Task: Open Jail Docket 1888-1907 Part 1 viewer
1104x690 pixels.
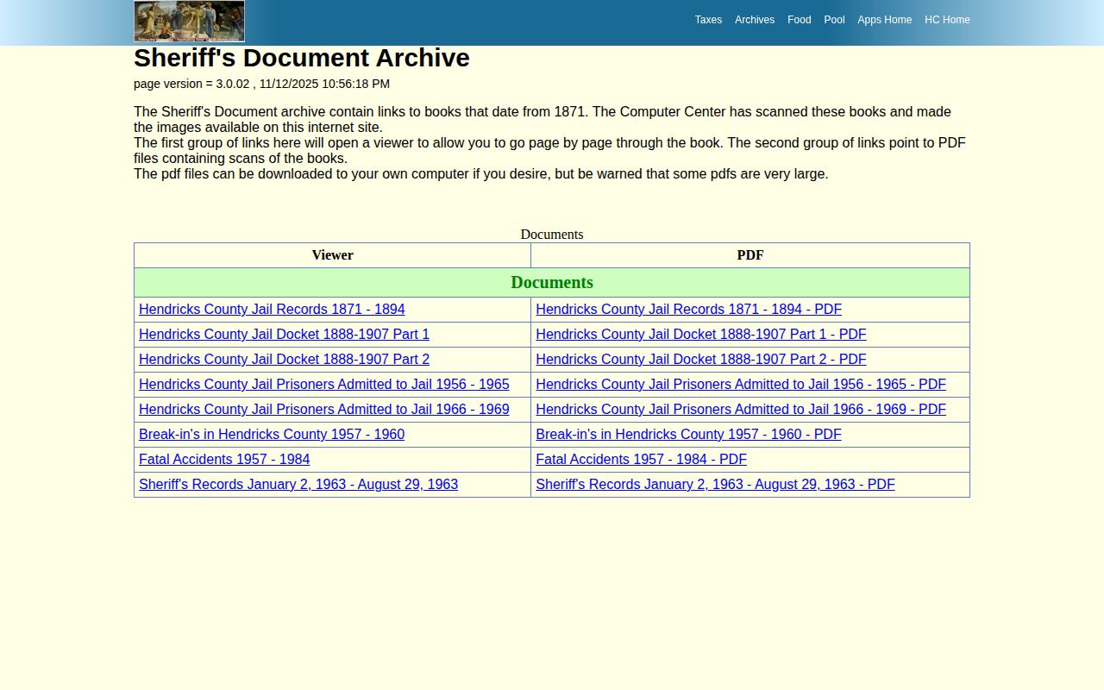Action: pos(284,334)
